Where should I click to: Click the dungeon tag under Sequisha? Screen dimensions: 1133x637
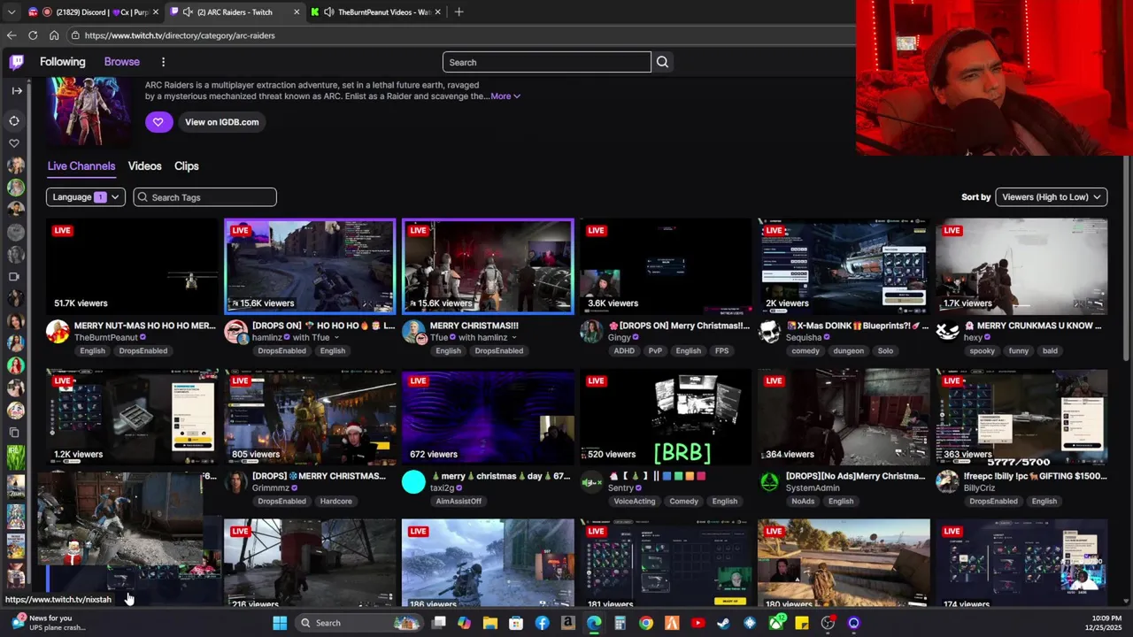(848, 351)
